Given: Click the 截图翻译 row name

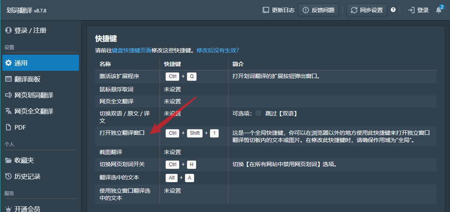Looking at the screenshot, I should [x=111, y=152].
